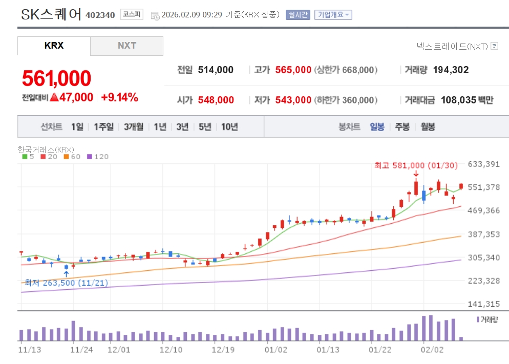Click the calendar icon beside the date

pos(155,15)
